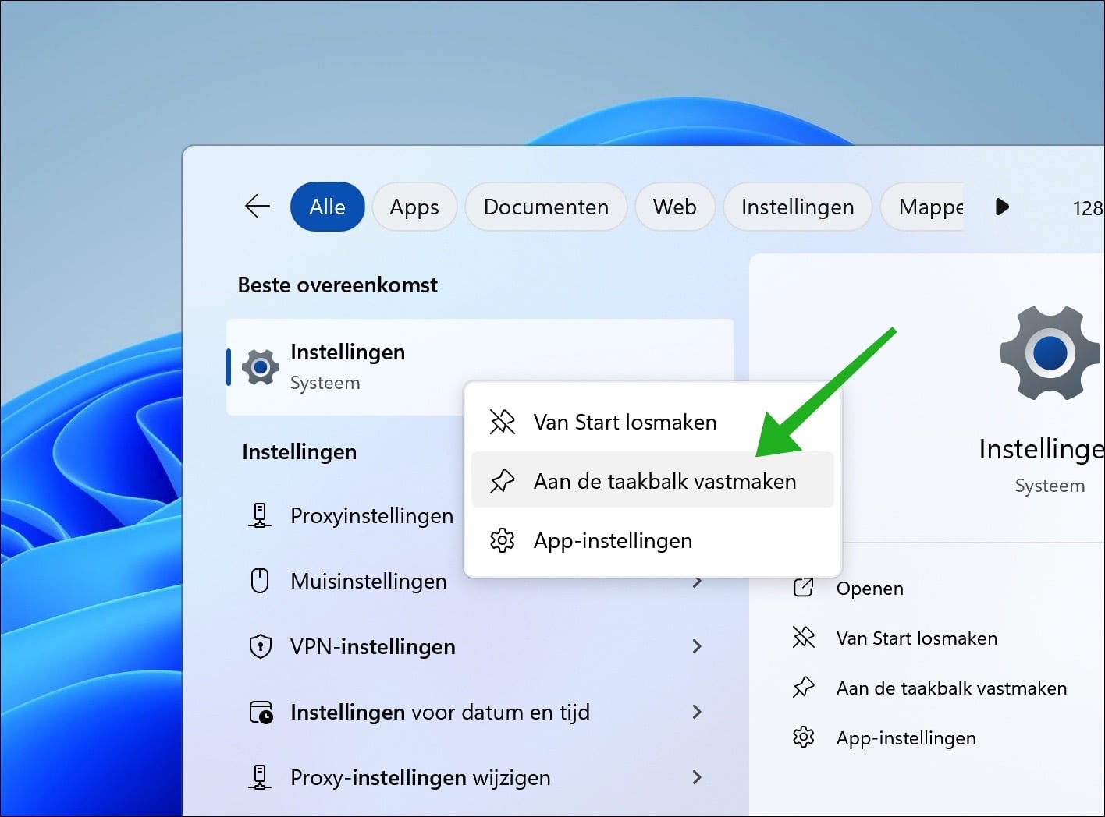Image resolution: width=1105 pixels, height=817 pixels.
Task: Click the clock icon beside Instellingen voor datum en tijd
Action: [260, 711]
